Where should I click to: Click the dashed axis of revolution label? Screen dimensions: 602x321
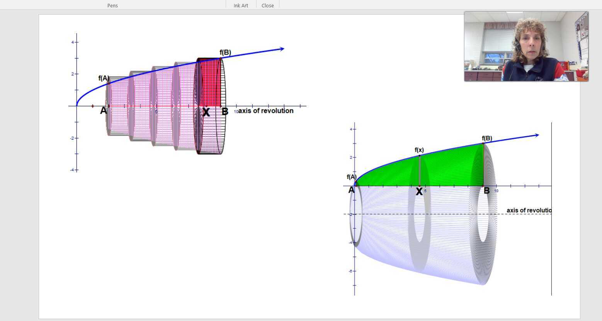coord(529,210)
